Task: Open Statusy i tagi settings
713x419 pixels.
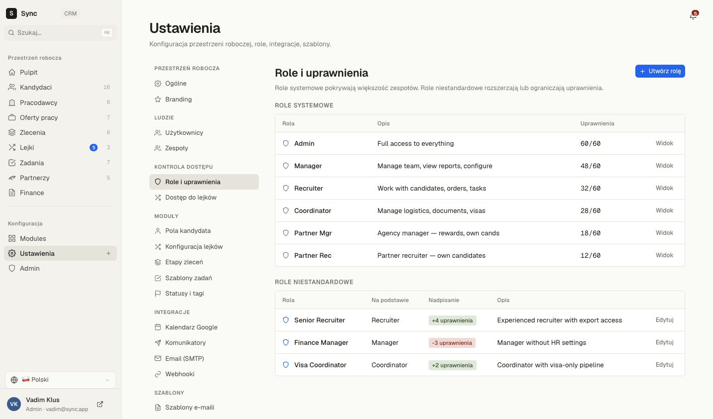Action: tap(204, 294)
